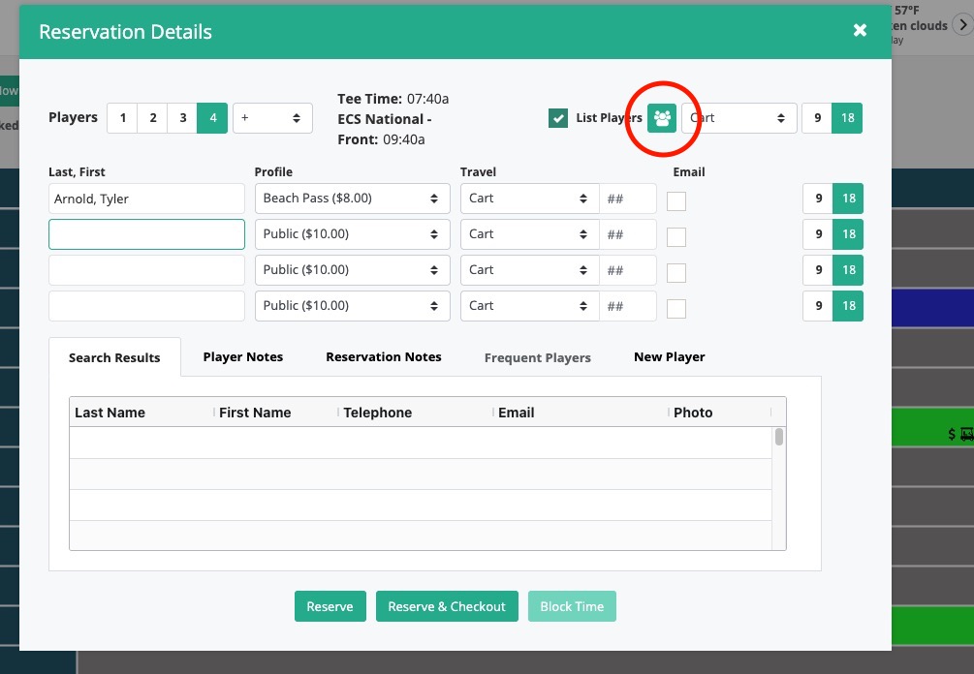Open Beach Pass ($8.00) profile dropdown
The image size is (974, 674).
[x=352, y=199]
